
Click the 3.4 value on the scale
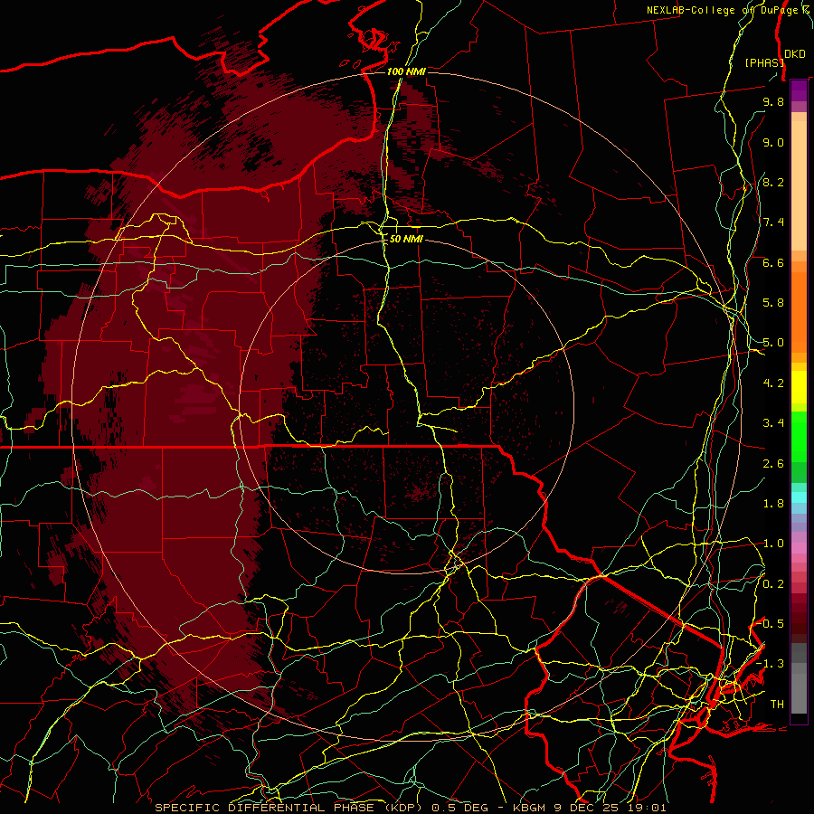pyautogui.click(x=773, y=423)
